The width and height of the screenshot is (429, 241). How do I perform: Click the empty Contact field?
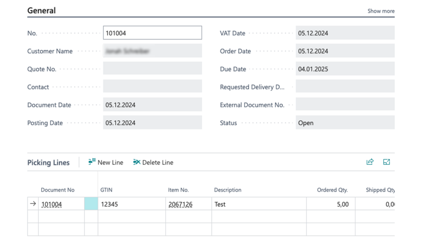(152, 86)
